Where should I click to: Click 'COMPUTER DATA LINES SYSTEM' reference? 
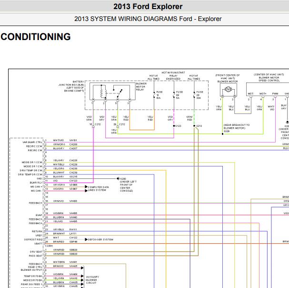(98, 188)
